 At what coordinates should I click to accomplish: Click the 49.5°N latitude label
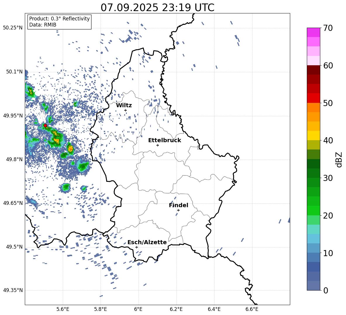14,247
